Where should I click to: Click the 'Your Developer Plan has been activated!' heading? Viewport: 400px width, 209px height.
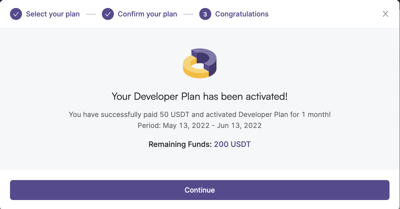(200, 97)
